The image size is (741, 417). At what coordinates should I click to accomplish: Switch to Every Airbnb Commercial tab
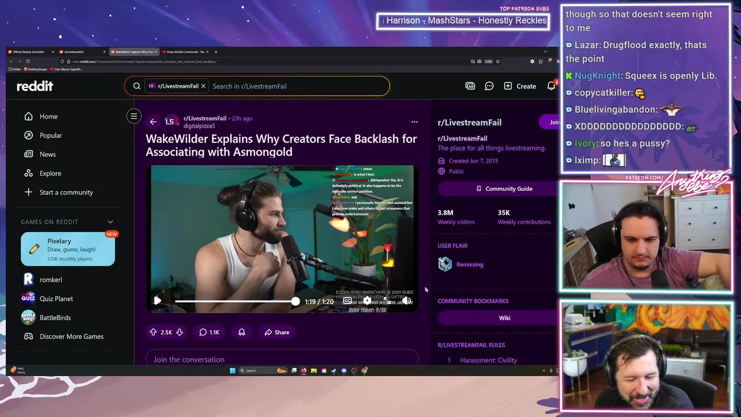coord(186,52)
